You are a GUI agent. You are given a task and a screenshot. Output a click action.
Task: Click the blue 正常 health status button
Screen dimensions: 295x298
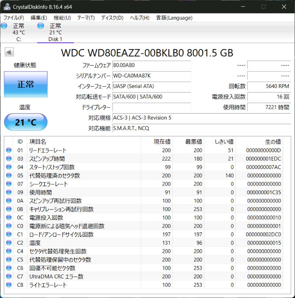click(26, 84)
